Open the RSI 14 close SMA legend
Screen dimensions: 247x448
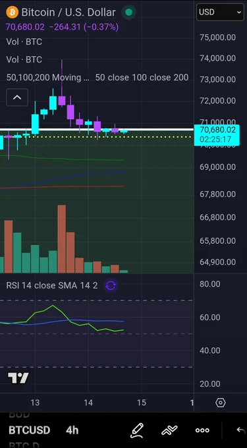[x=52, y=285]
